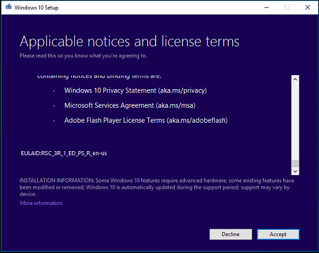The width and height of the screenshot is (319, 253).
Task: Click the Microsoft Services Agreement line
Action: 130,105
